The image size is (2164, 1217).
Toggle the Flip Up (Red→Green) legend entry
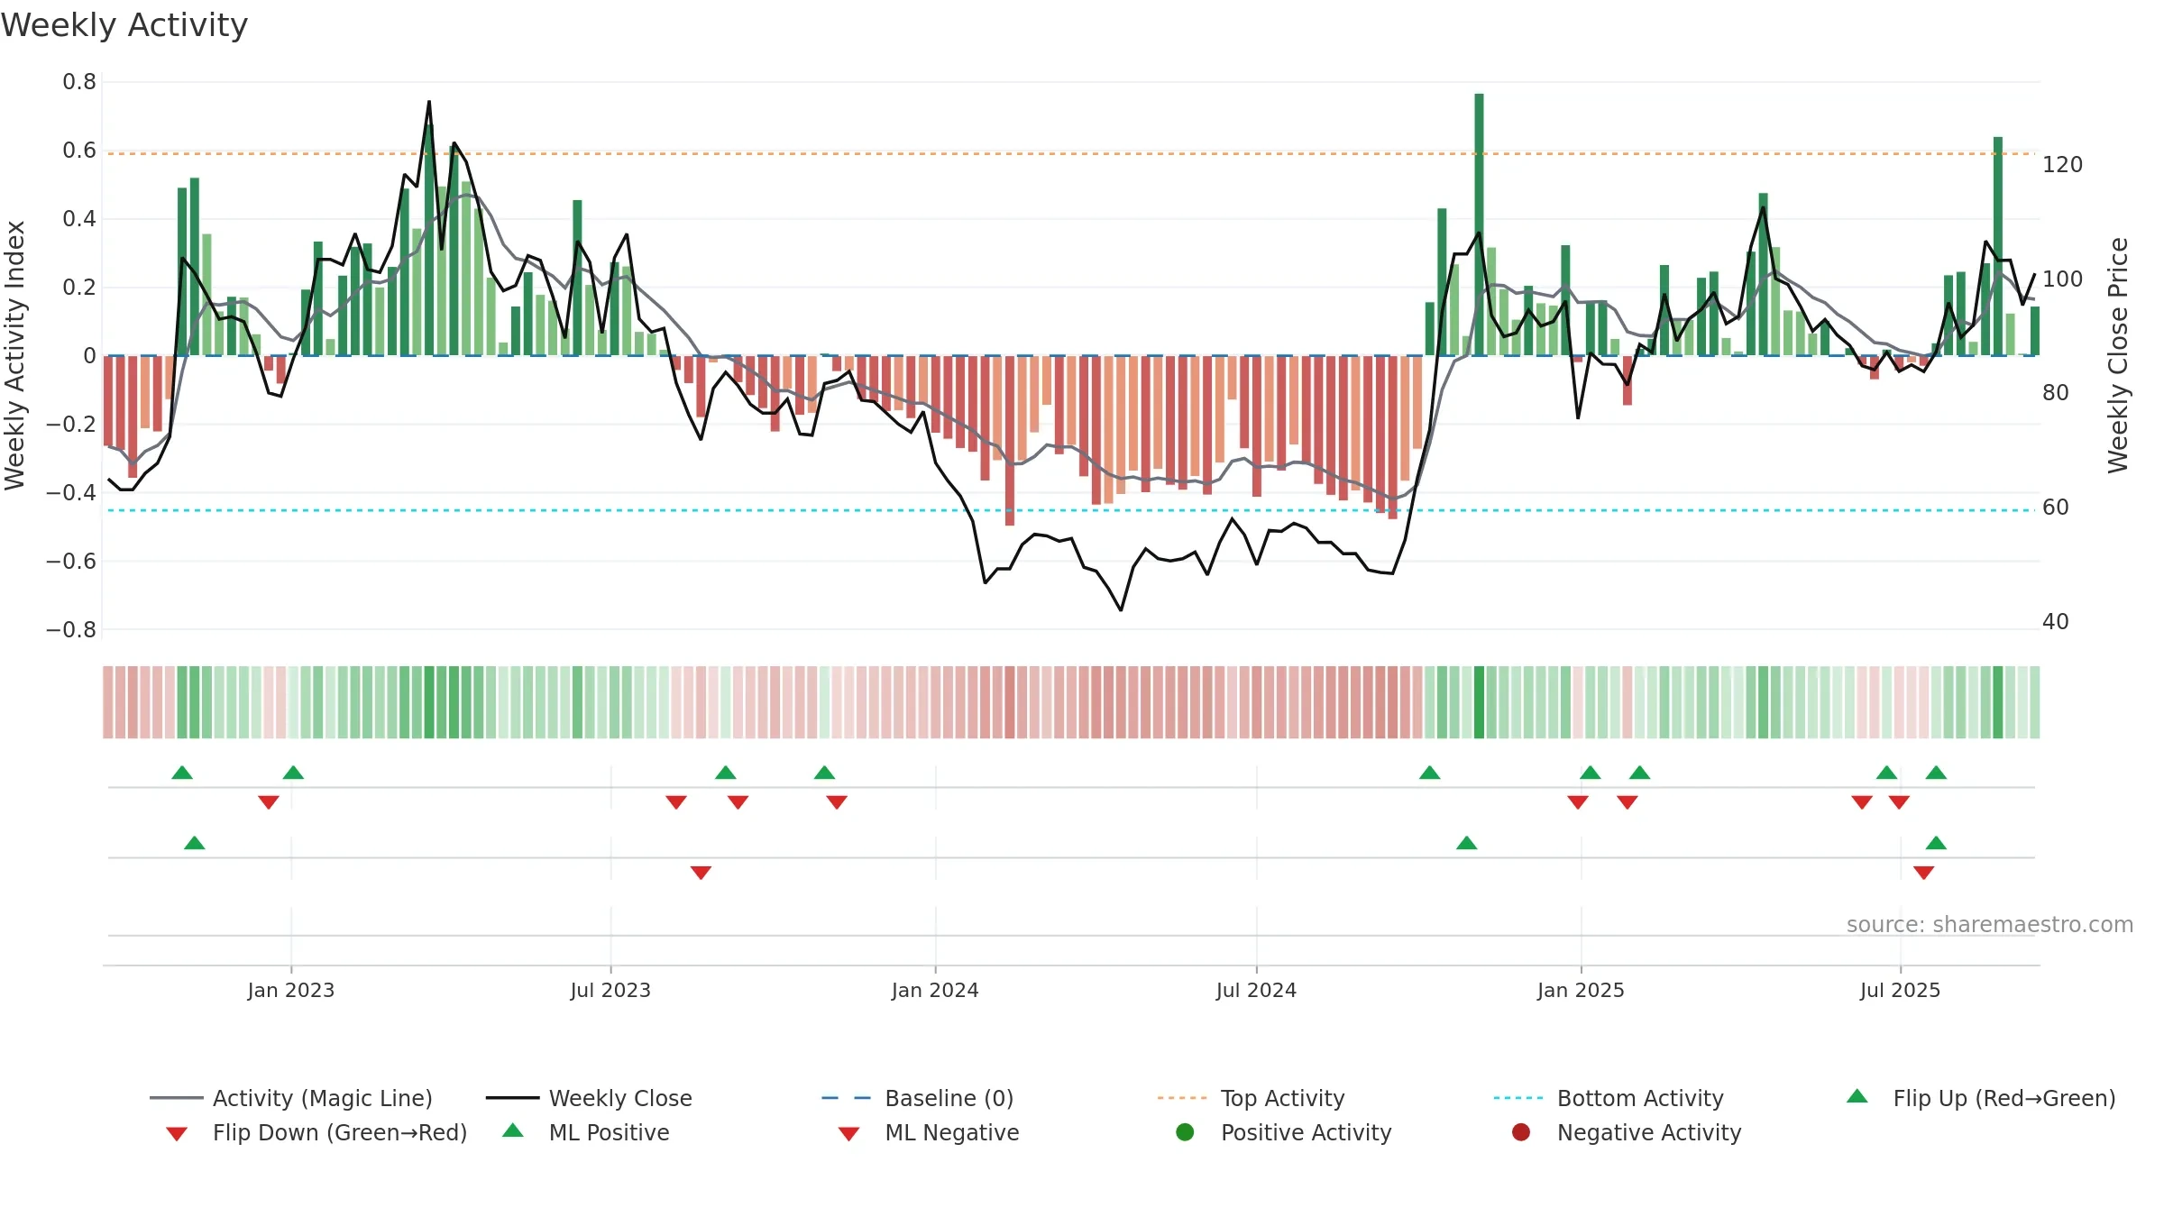[1980, 1098]
